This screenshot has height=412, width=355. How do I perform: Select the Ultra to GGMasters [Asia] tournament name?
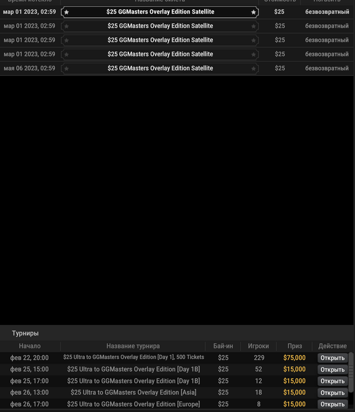134,393
